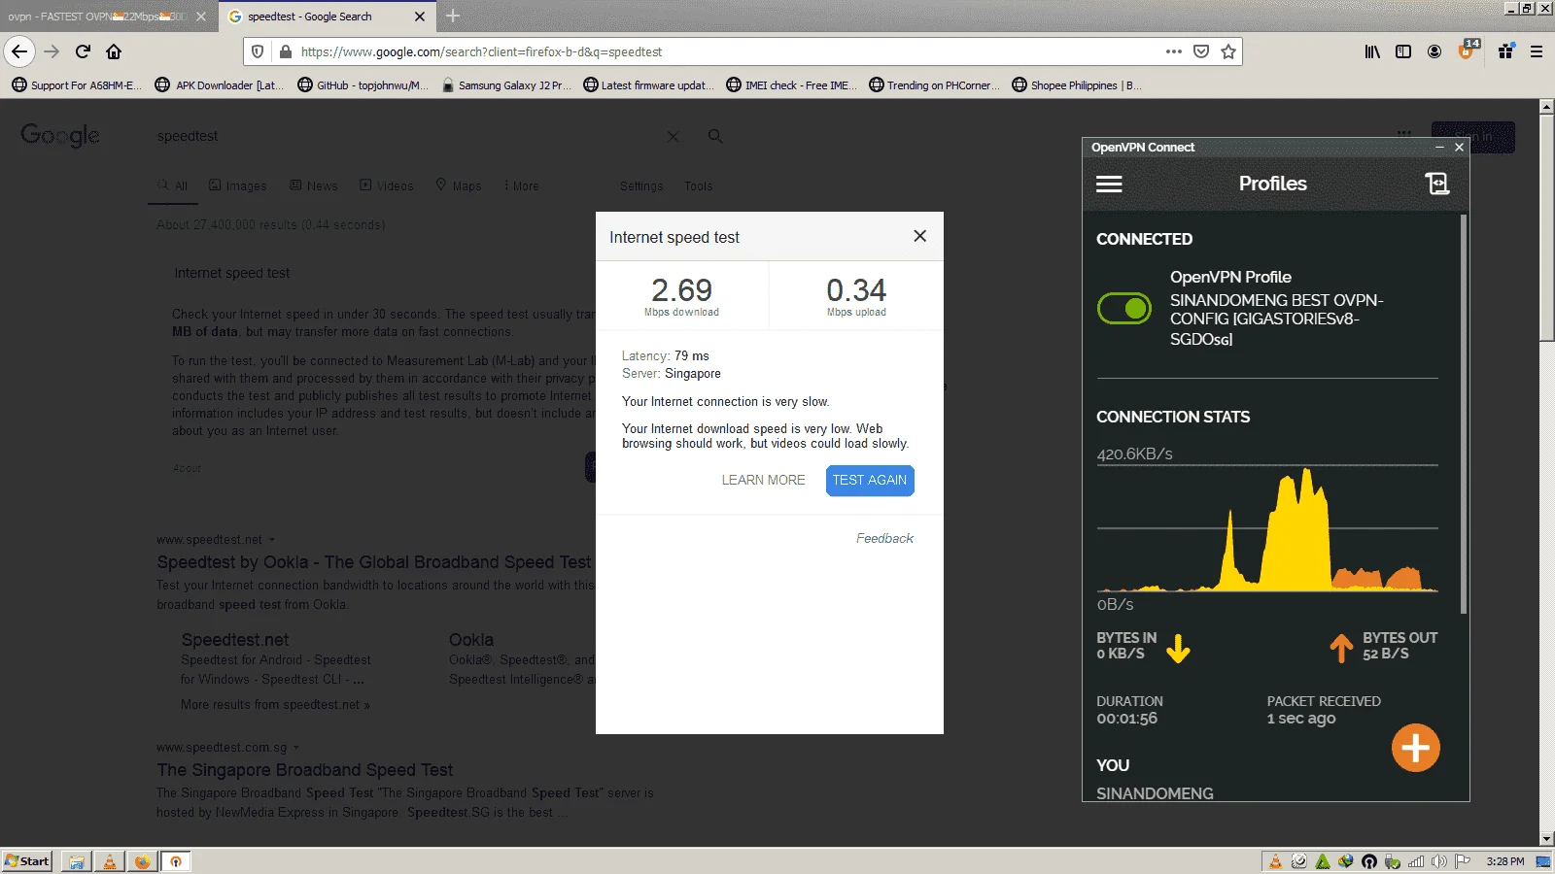The image size is (1555, 874).
Task: Click the Speedtest.net sitelink
Action: [x=235, y=640]
